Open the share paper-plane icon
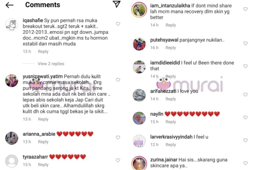This screenshot has height=170, width=255. pyautogui.click(x=116, y=4)
